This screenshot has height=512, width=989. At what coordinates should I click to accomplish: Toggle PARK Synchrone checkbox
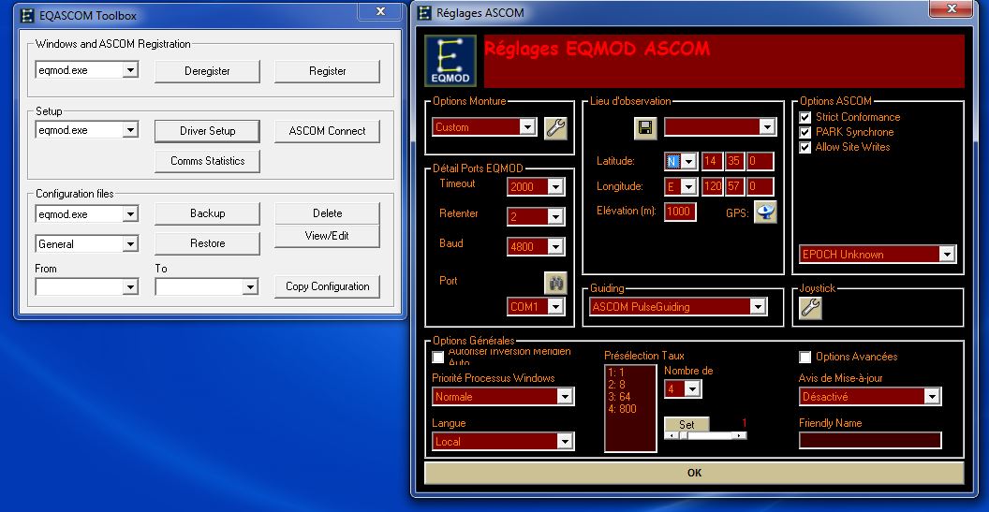804,132
